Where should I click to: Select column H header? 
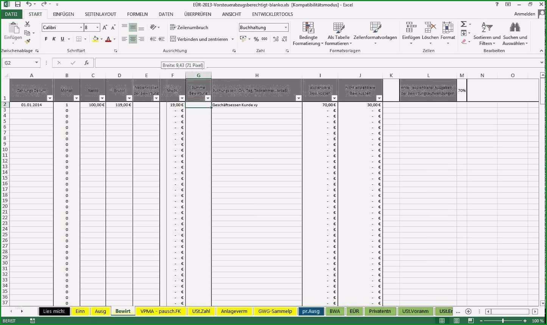[x=257, y=75]
